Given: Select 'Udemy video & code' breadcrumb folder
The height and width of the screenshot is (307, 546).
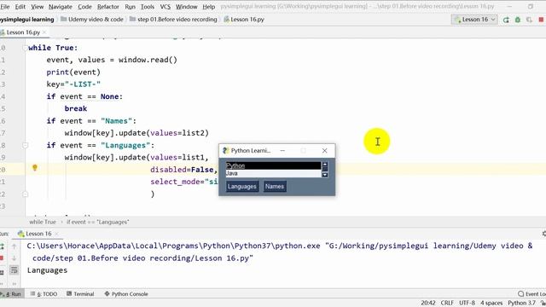Looking at the screenshot, I should [x=92, y=20].
